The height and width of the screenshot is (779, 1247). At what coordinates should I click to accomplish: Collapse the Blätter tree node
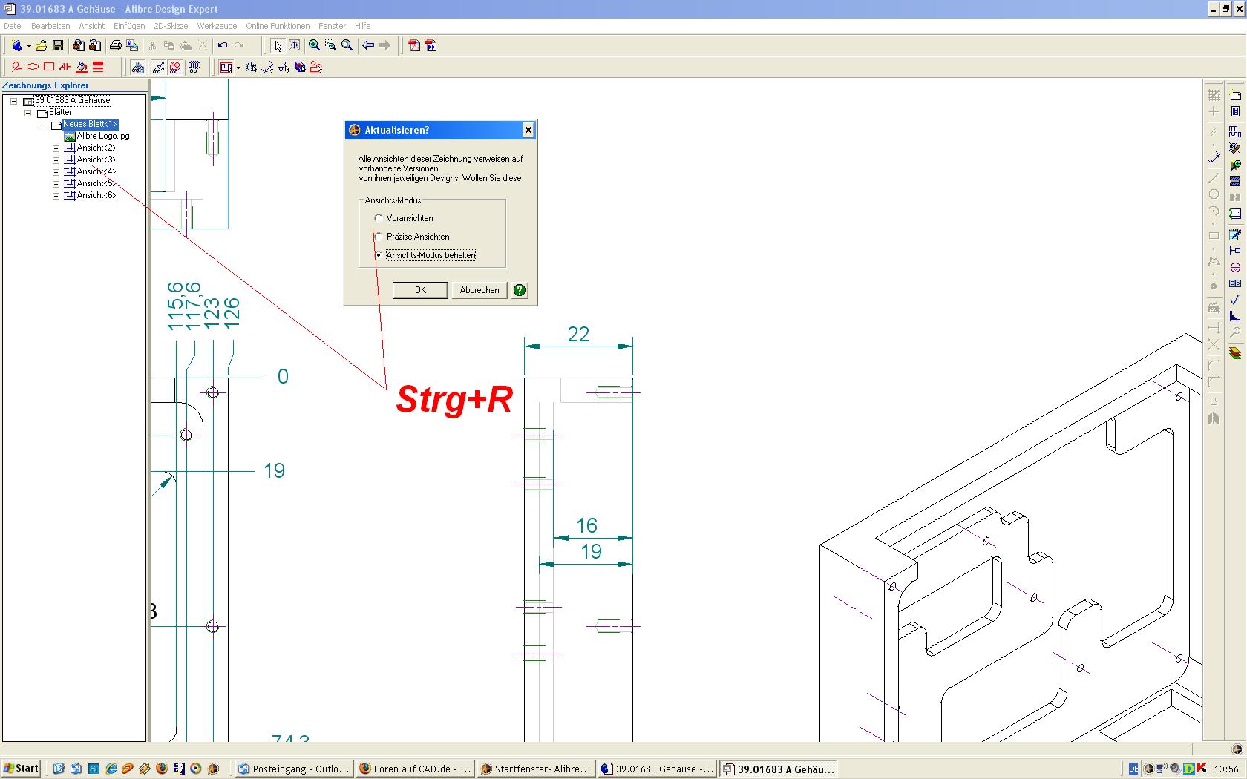28,113
